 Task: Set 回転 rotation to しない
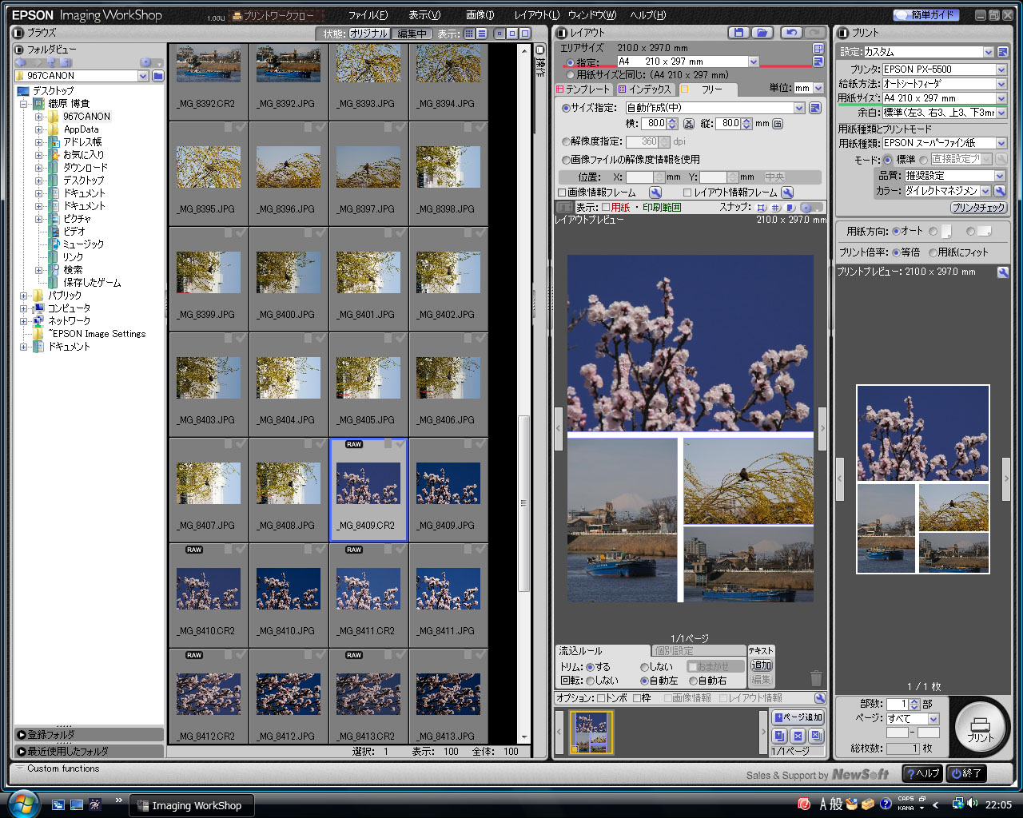click(591, 681)
